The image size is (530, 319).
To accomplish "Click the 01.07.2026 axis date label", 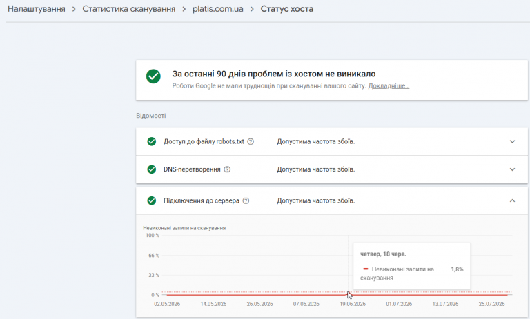I will pos(399,304).
